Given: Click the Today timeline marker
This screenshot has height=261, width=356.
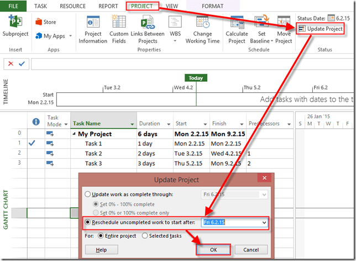Looking at the screenshot, I should click(x=195, y=78).
